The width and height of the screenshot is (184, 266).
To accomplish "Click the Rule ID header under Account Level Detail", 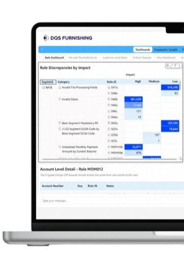I will point(93,186).
